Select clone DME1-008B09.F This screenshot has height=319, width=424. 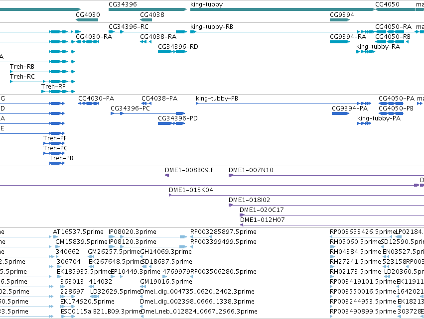pos(167,175)
